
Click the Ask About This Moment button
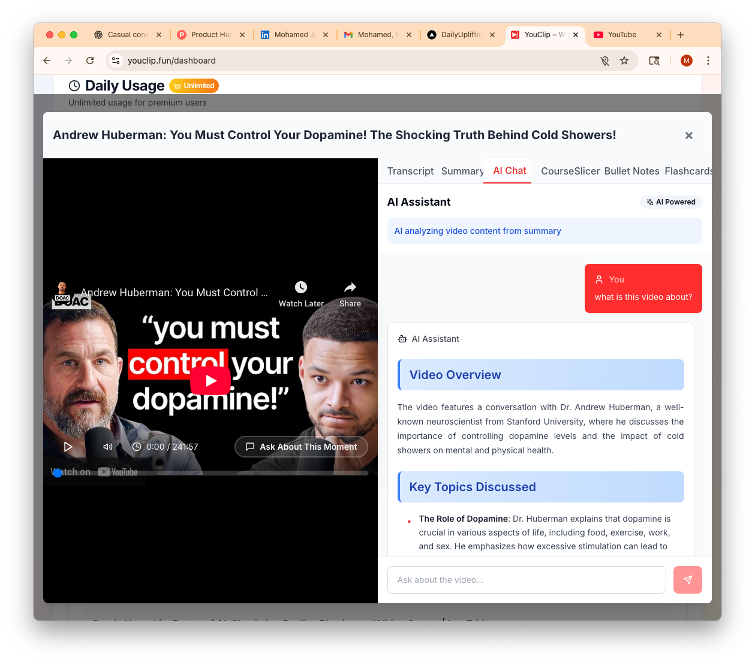tap(301, 447)
